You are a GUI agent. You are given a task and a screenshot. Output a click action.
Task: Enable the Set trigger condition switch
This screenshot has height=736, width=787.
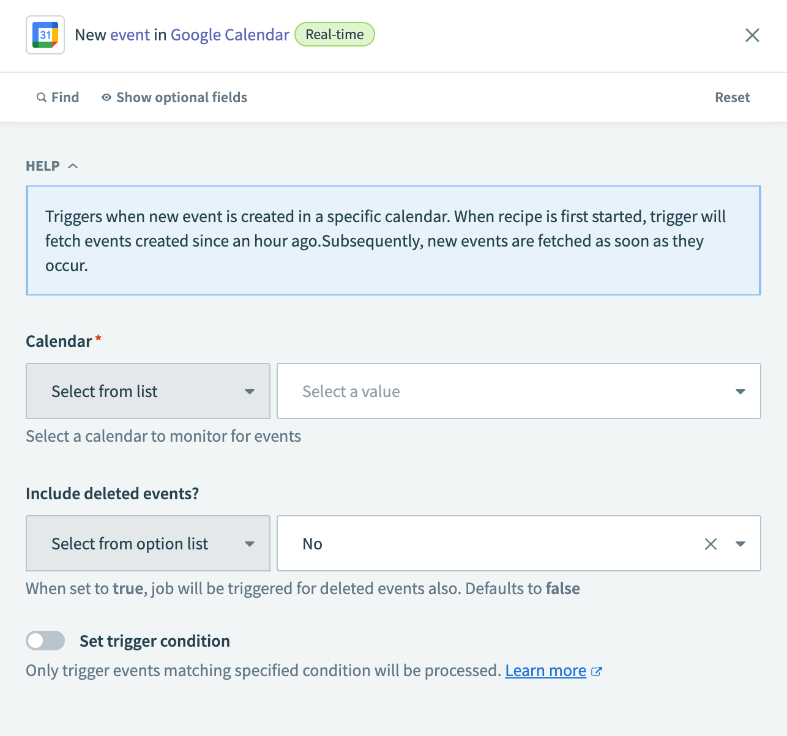pos(45,641)
